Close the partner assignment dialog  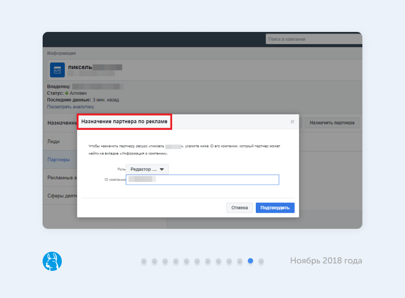click(x=292, y=122)
